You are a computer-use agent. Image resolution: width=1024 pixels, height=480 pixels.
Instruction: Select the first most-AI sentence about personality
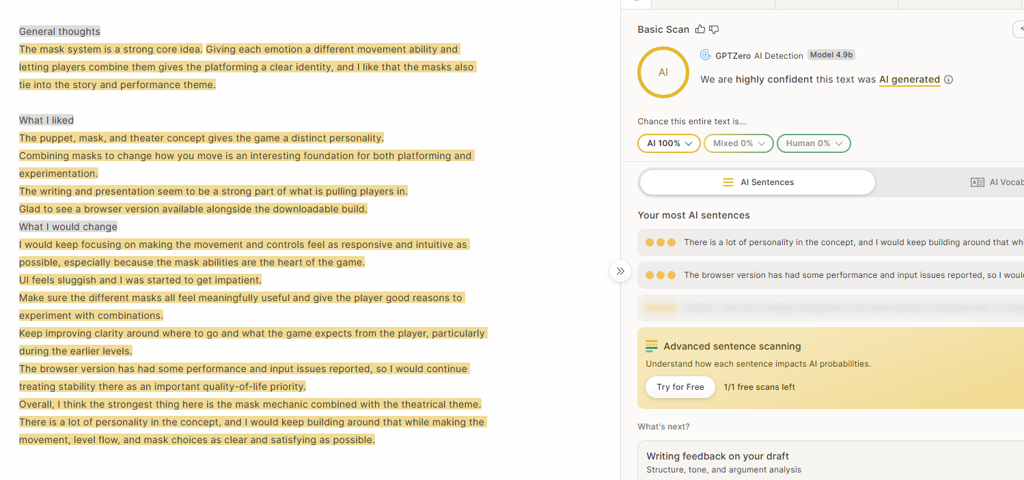coord(831,242)
